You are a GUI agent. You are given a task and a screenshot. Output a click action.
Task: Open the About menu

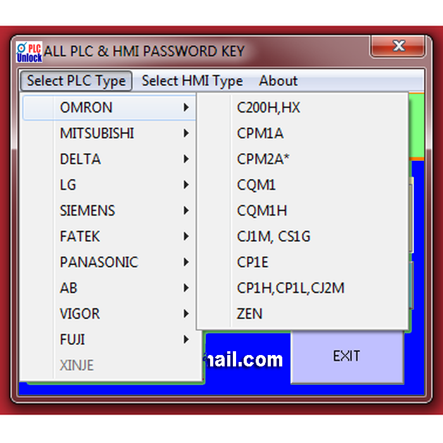tap(278, 81)
